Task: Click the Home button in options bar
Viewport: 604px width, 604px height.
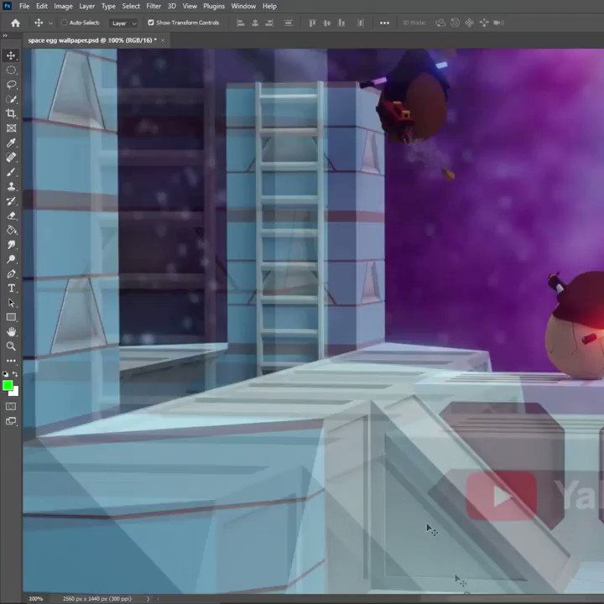Action: (15, 23)
